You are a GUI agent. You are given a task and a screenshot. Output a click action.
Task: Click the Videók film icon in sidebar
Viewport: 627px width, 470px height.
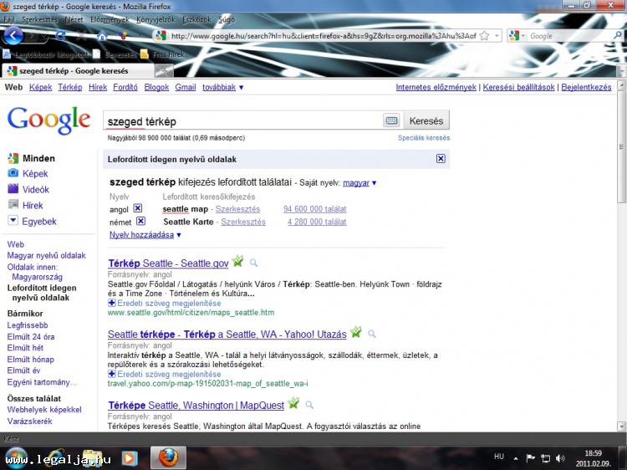point(13,190)
